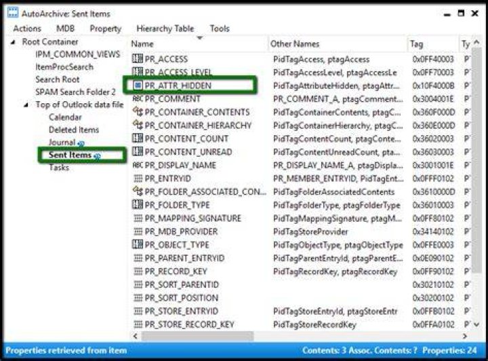
Task: Click the horizontal scrollbar thumb
Action: pos(197,337)
